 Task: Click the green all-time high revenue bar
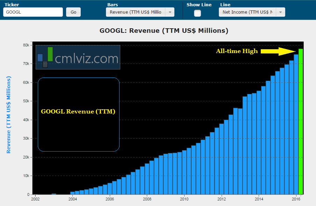(x=301, y=122)
